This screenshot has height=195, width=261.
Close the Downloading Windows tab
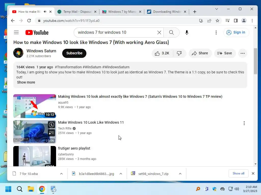185,12
